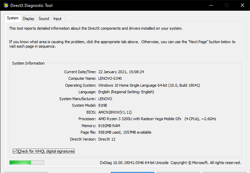The height and width of the screenshot is (173, 250).
Task: Switch to the System tab
Action: point(13,18)
